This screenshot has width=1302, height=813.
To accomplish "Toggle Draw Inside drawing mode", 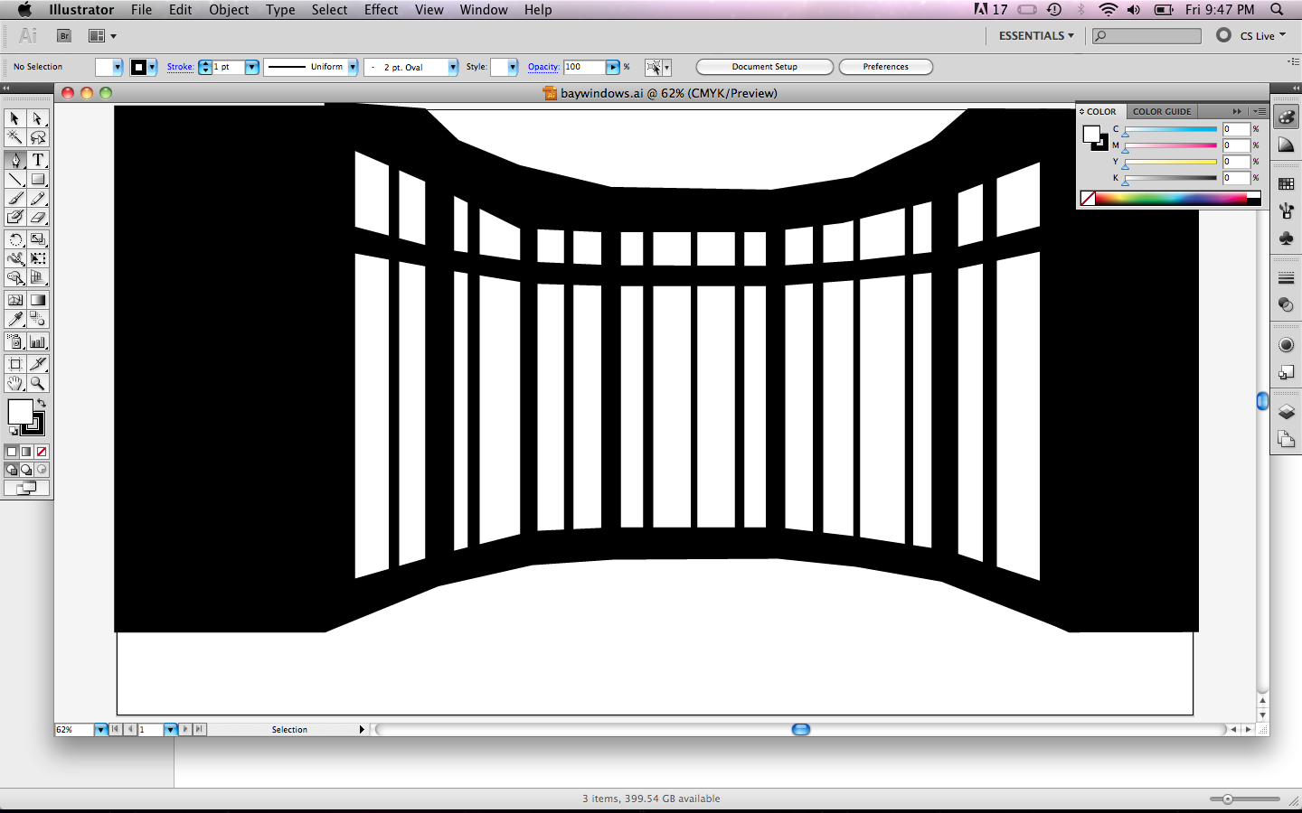I will (41, 470).
